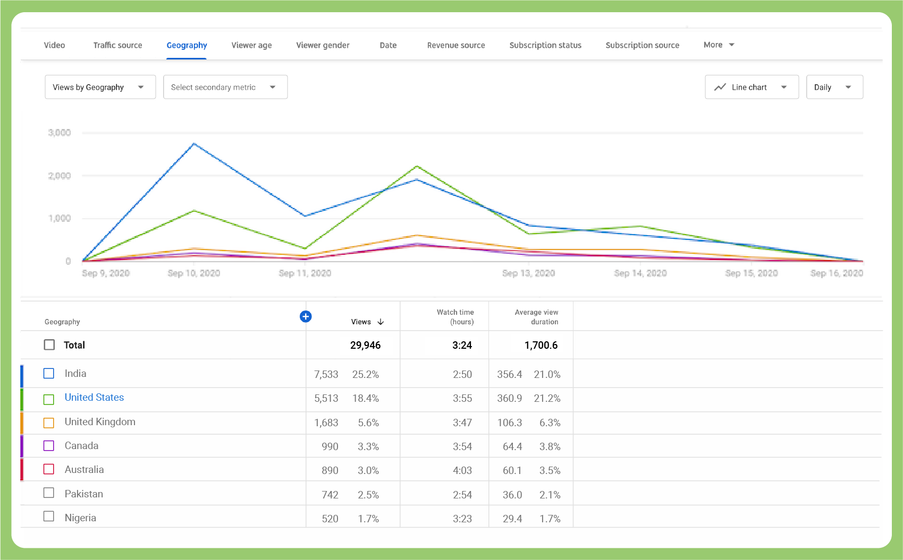Click the Nigeria country name
The image size is (903, 560).
pos(80,518)
